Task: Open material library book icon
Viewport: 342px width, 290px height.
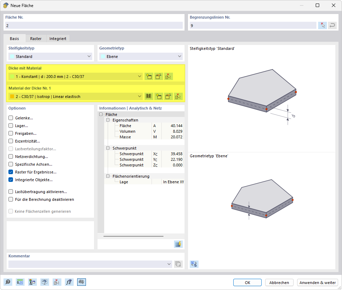Action: pyautogui.click(x=149, y=96)
